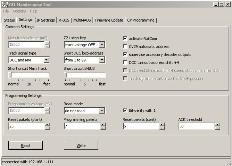Switch to CV Programming tab
232x166 pixels.
point(141,20)
